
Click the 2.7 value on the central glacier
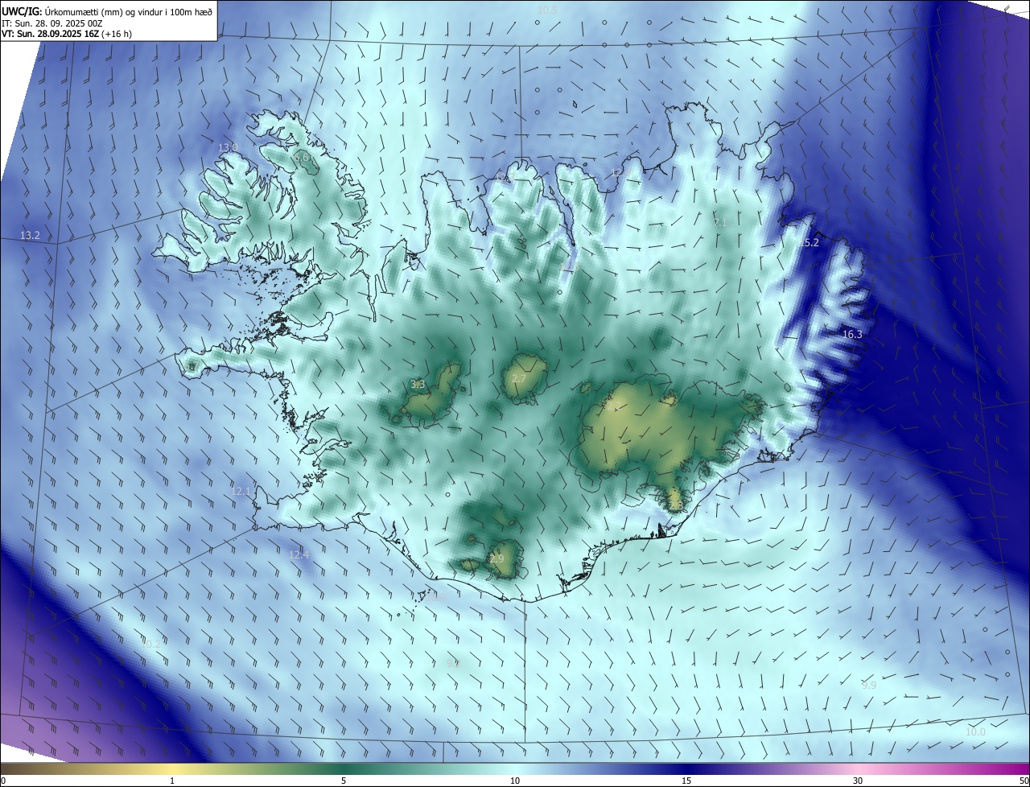(x=519, y=378)
